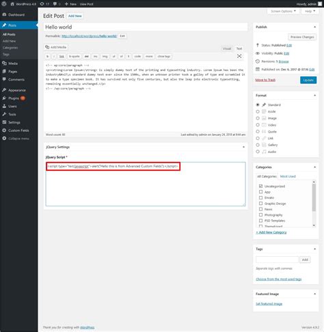Select the Gallery format radio button
The image size is (324, 332).
(258, 145)
